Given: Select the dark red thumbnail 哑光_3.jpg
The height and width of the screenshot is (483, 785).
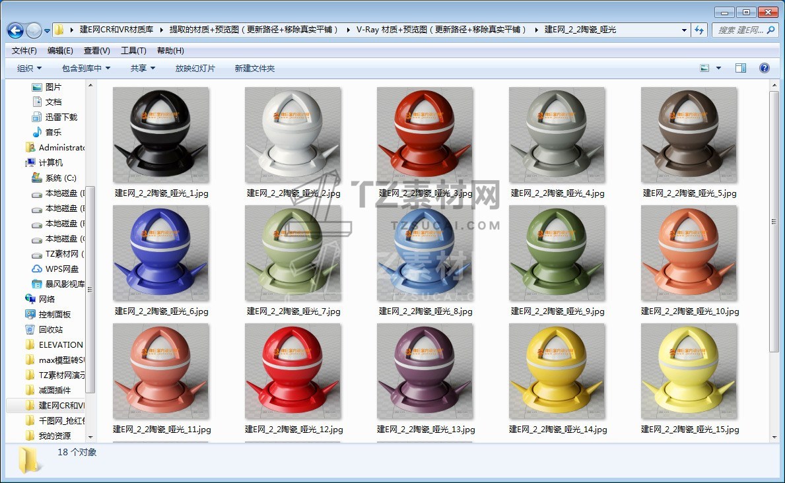Looking at the screenshot, I should [425, 135].
